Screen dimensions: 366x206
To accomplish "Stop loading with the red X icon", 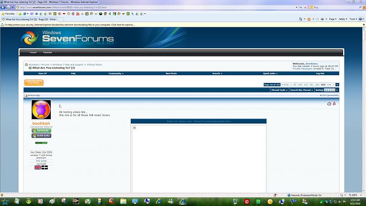I will coord(305,7).
